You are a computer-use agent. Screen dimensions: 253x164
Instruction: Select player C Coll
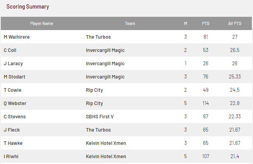tap(10, 50)
